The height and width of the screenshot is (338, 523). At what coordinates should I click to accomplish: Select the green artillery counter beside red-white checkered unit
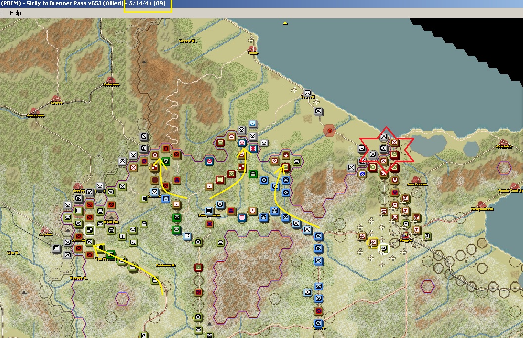[x=253, y=174]
